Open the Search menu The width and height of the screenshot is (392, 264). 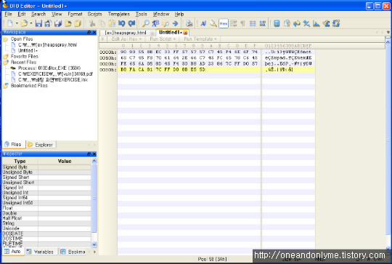38,14
